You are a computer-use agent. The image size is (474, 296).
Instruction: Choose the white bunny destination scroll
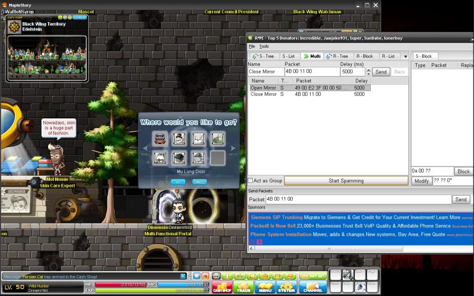coord(198,139)
